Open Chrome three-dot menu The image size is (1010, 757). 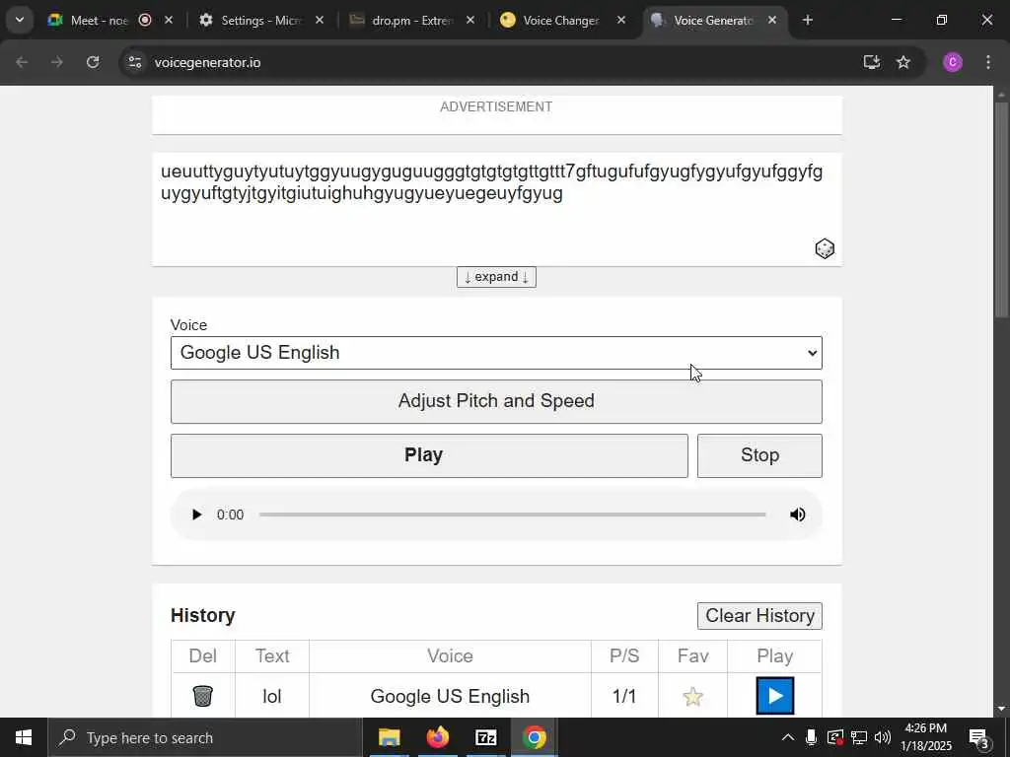click(988, 62)
